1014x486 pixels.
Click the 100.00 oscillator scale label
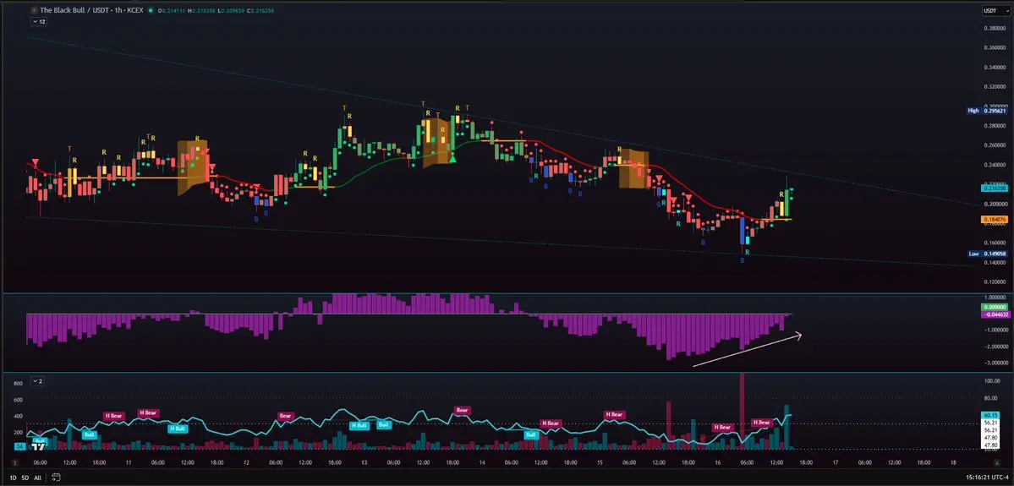(x=993, y=381)
